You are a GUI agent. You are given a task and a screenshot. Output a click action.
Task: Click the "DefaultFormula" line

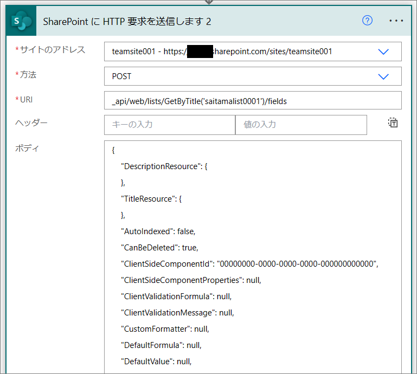point(161,345)
